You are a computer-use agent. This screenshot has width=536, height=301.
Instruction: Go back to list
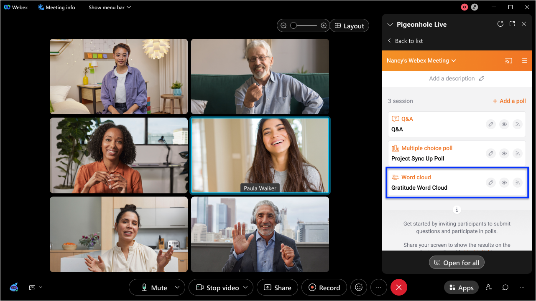click(x=405, y=41)
